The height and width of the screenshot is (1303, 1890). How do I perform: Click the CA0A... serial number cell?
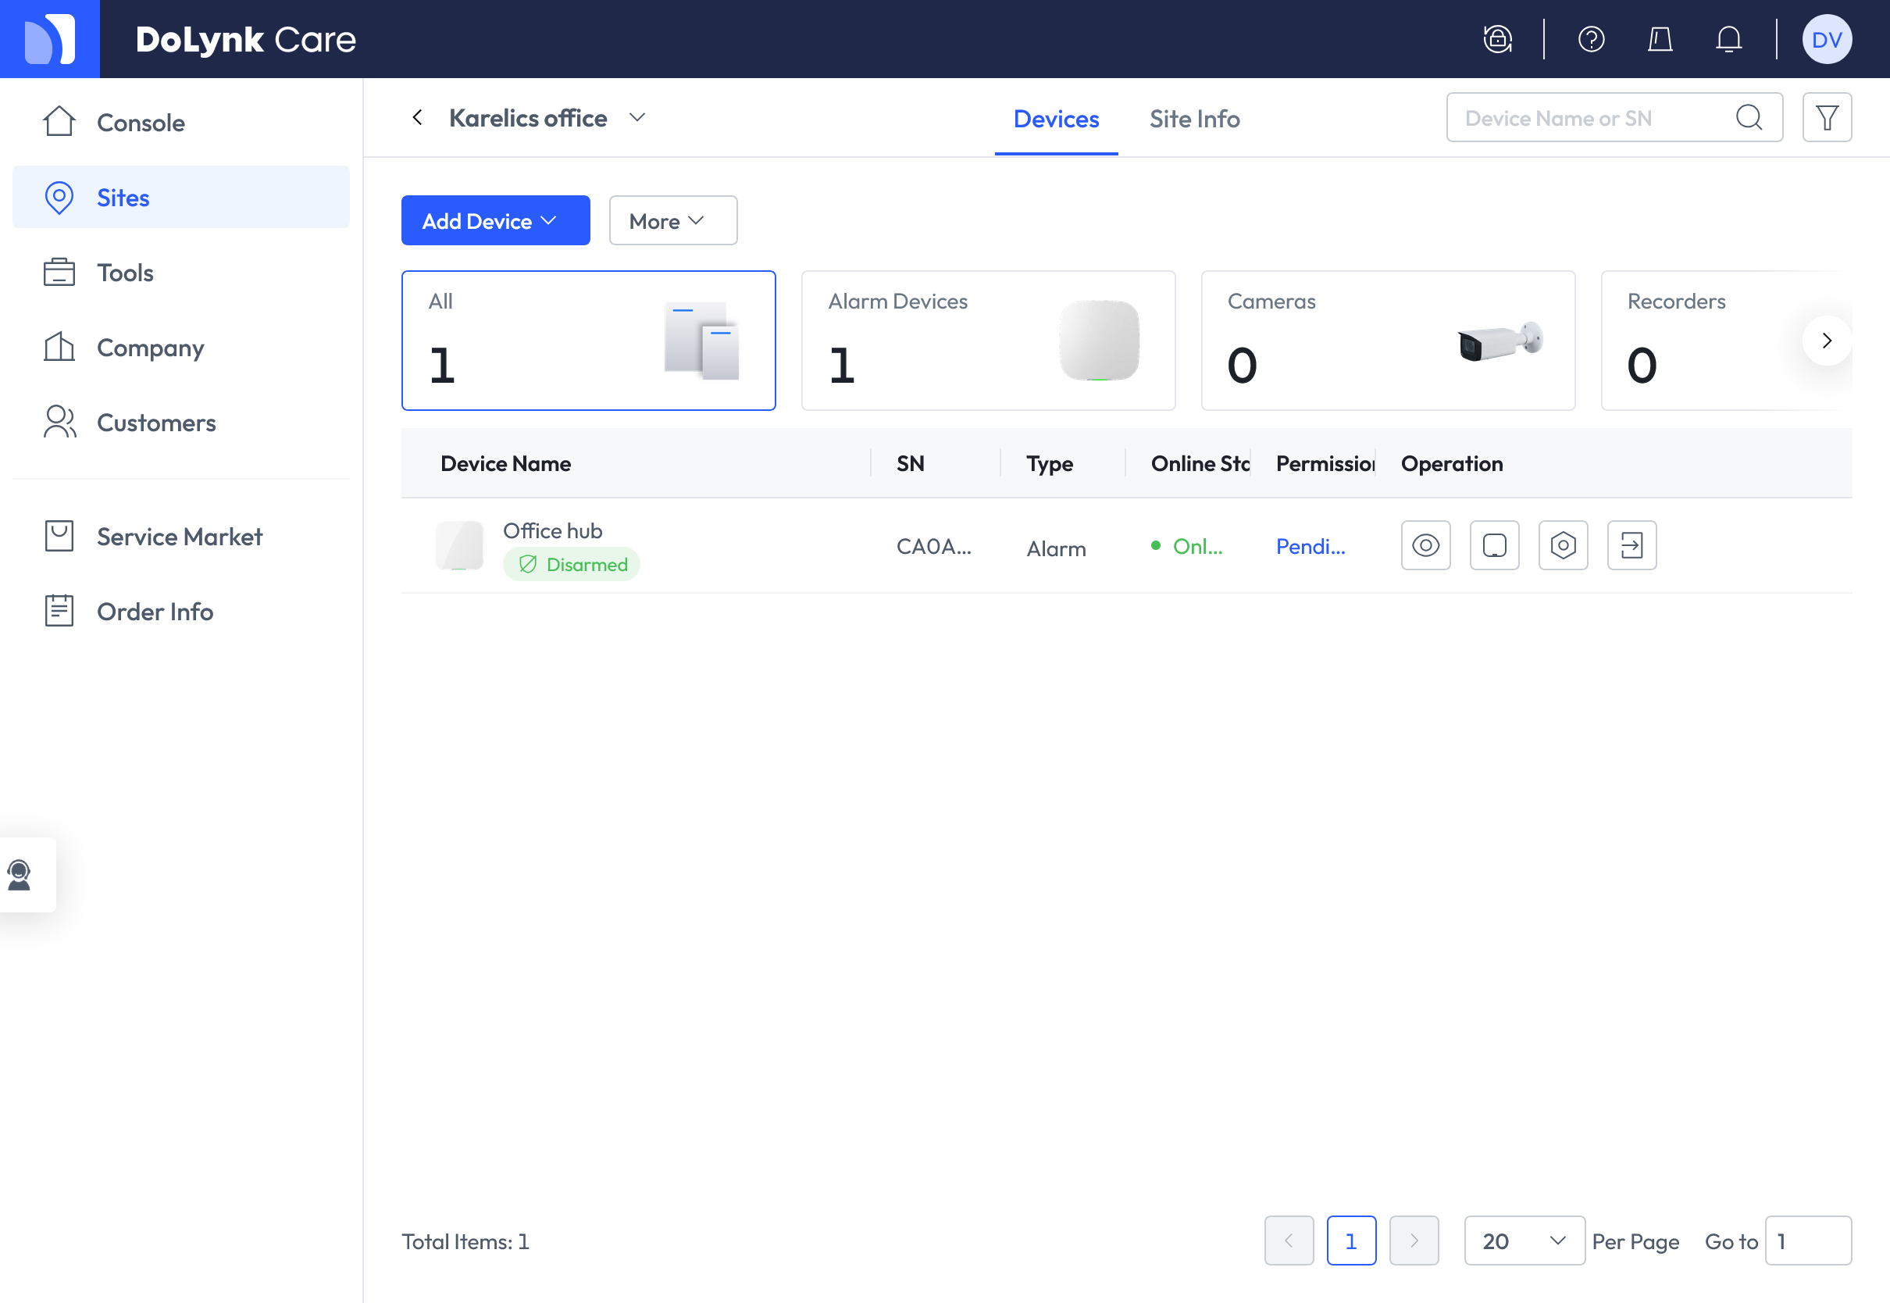tap(933, 546)
